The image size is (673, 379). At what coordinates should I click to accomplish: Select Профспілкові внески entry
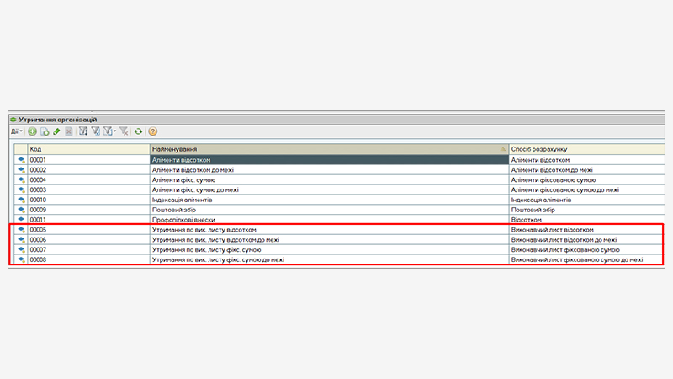click(328, 219)
